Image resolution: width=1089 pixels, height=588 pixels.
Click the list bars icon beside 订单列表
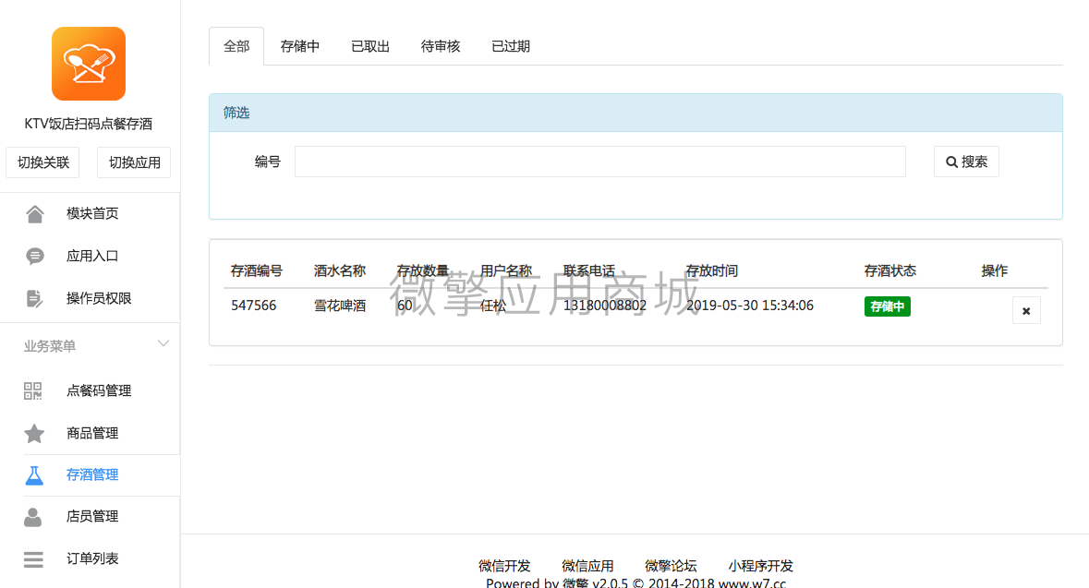(x=33, y=558)
